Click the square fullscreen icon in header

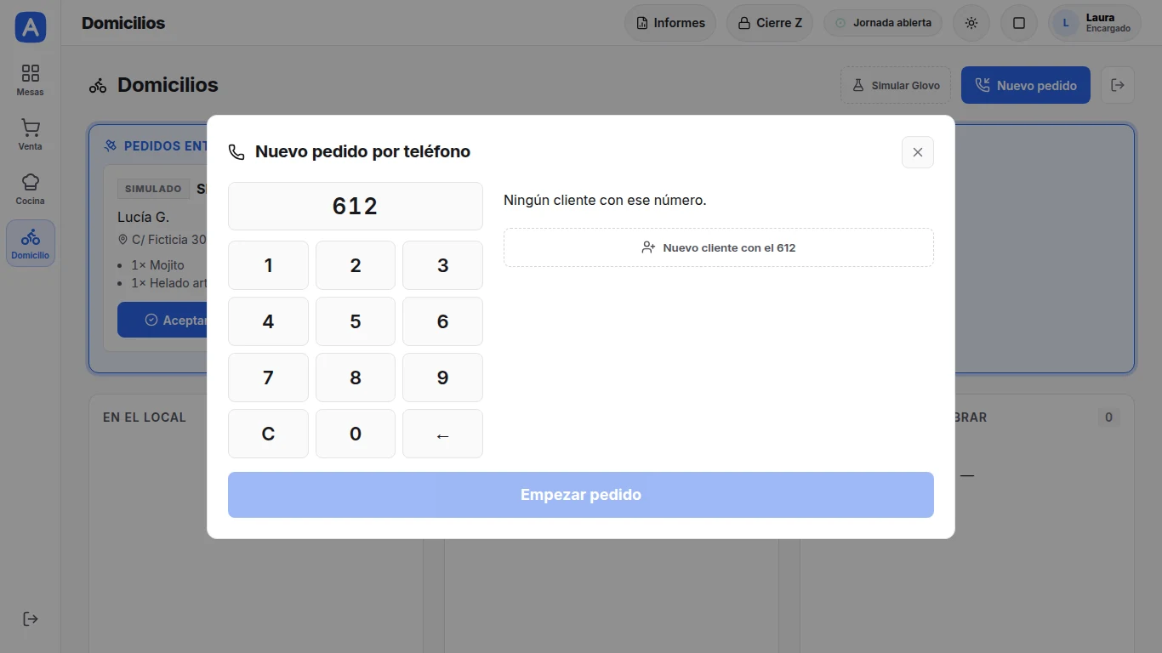pyautogui.click(x=1019, y=23)
